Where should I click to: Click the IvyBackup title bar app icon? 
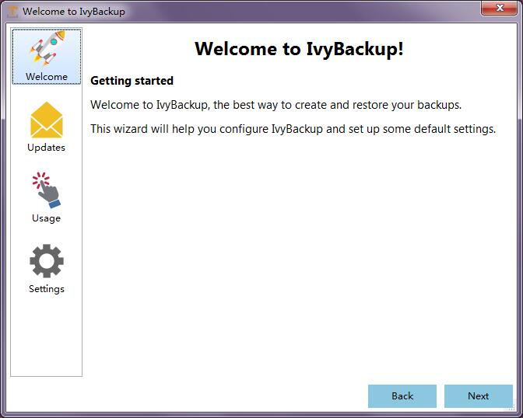coord(12,12)
